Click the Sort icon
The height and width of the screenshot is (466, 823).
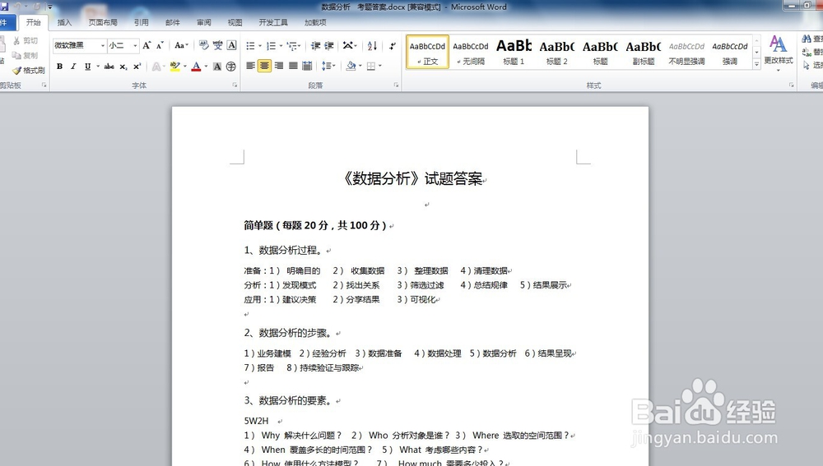(372, 46)
